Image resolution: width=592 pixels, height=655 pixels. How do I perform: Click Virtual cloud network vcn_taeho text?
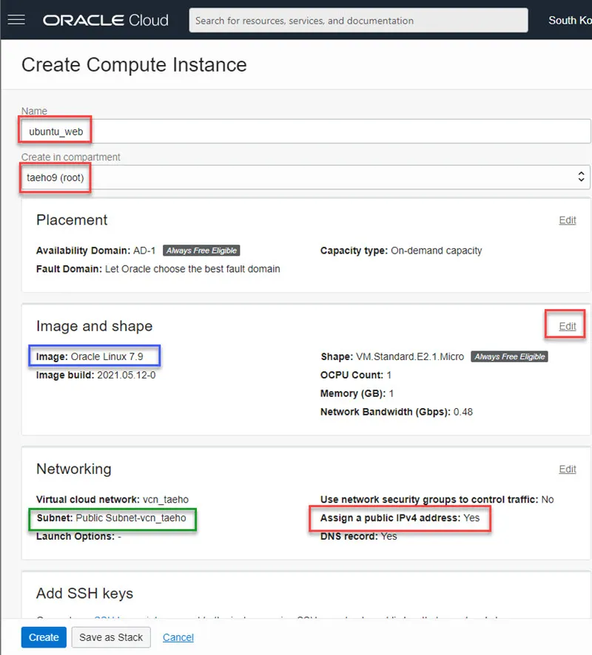click(112, 500)
